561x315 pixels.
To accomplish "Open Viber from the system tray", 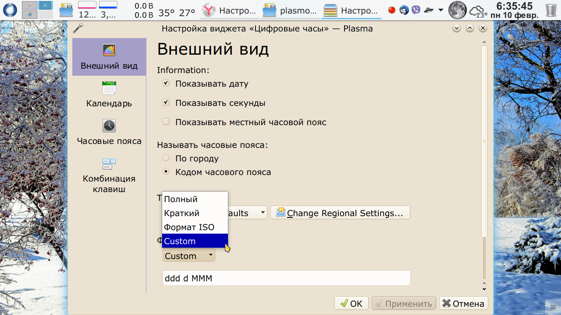I will pyautogui.click(x=416, y=10).
